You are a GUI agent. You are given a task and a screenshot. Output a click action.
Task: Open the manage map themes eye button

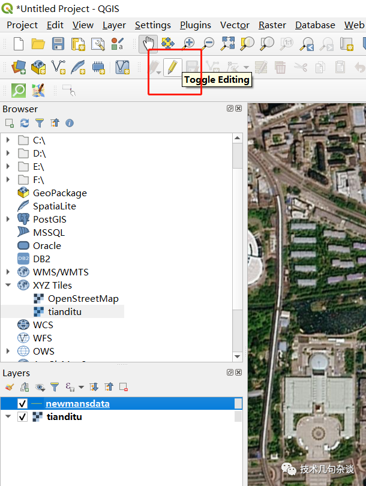[40, 387]
